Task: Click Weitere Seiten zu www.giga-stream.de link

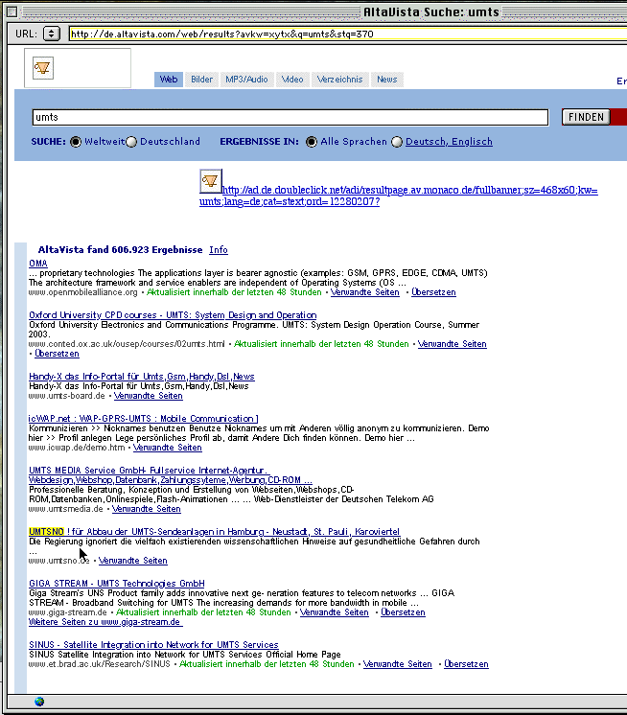Action: (104, 622)
